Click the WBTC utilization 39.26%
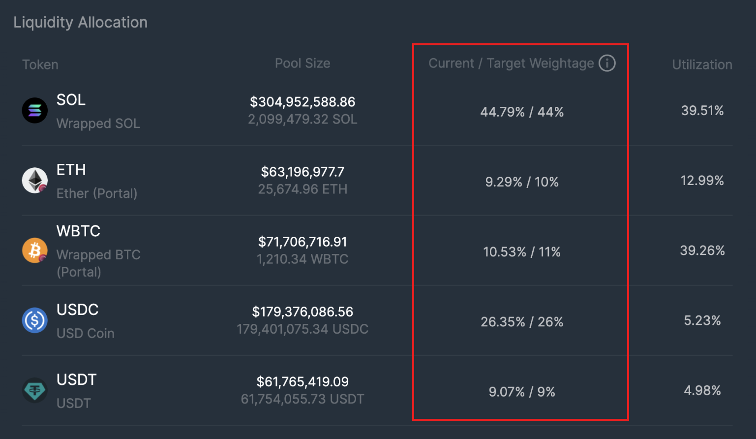The height and width of the screenshot is (439, 756). 702,251
